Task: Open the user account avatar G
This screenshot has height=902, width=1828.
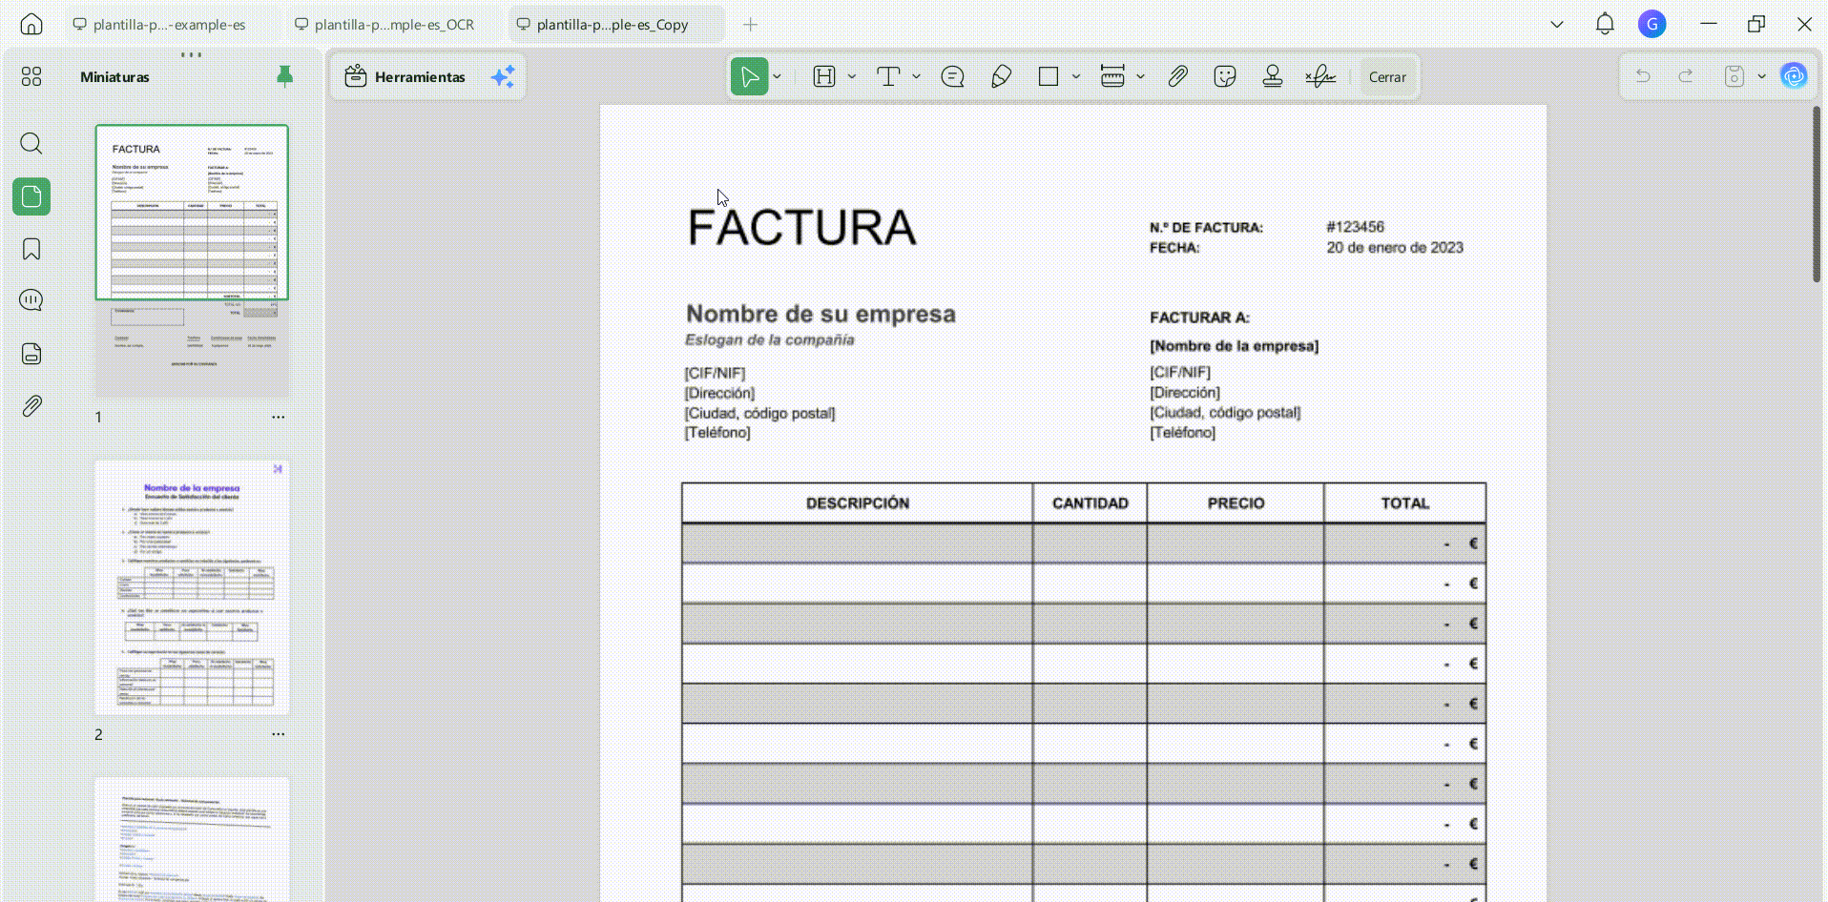Action: click(x=1652, y=24)
